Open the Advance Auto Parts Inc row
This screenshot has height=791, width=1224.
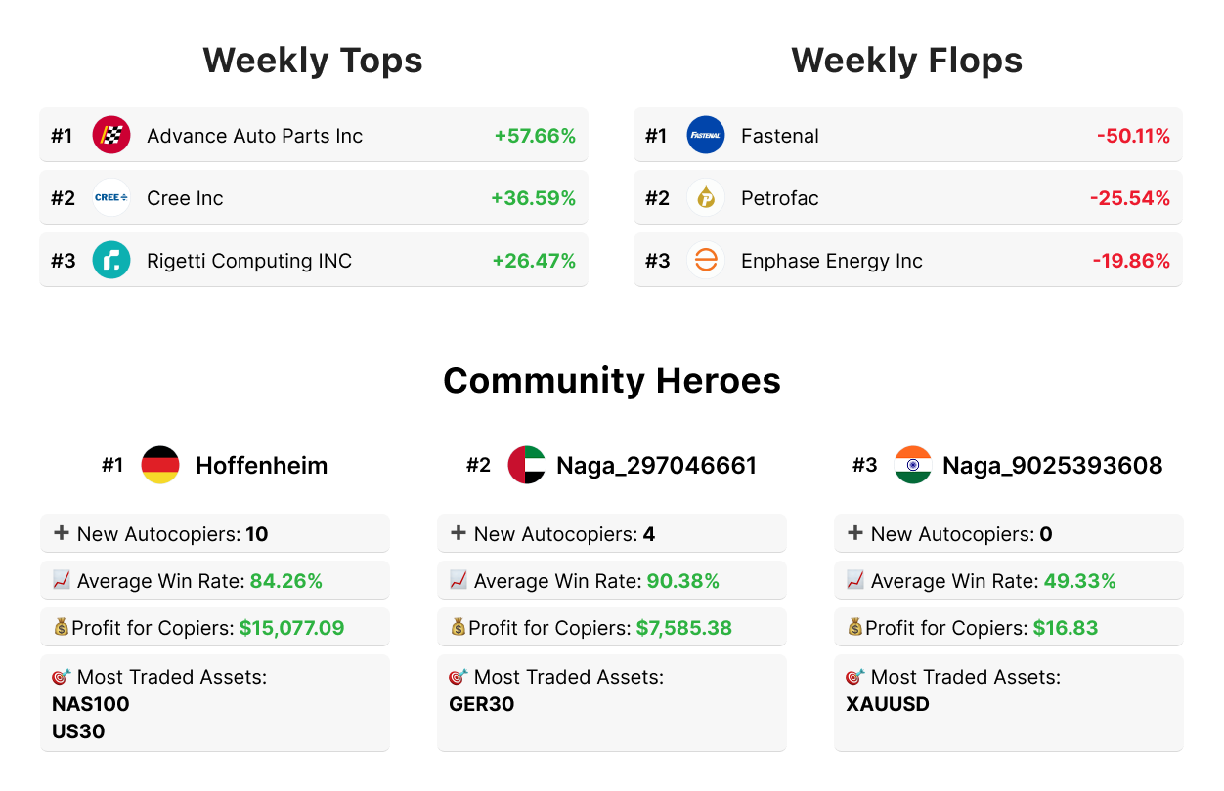point(313,136)
